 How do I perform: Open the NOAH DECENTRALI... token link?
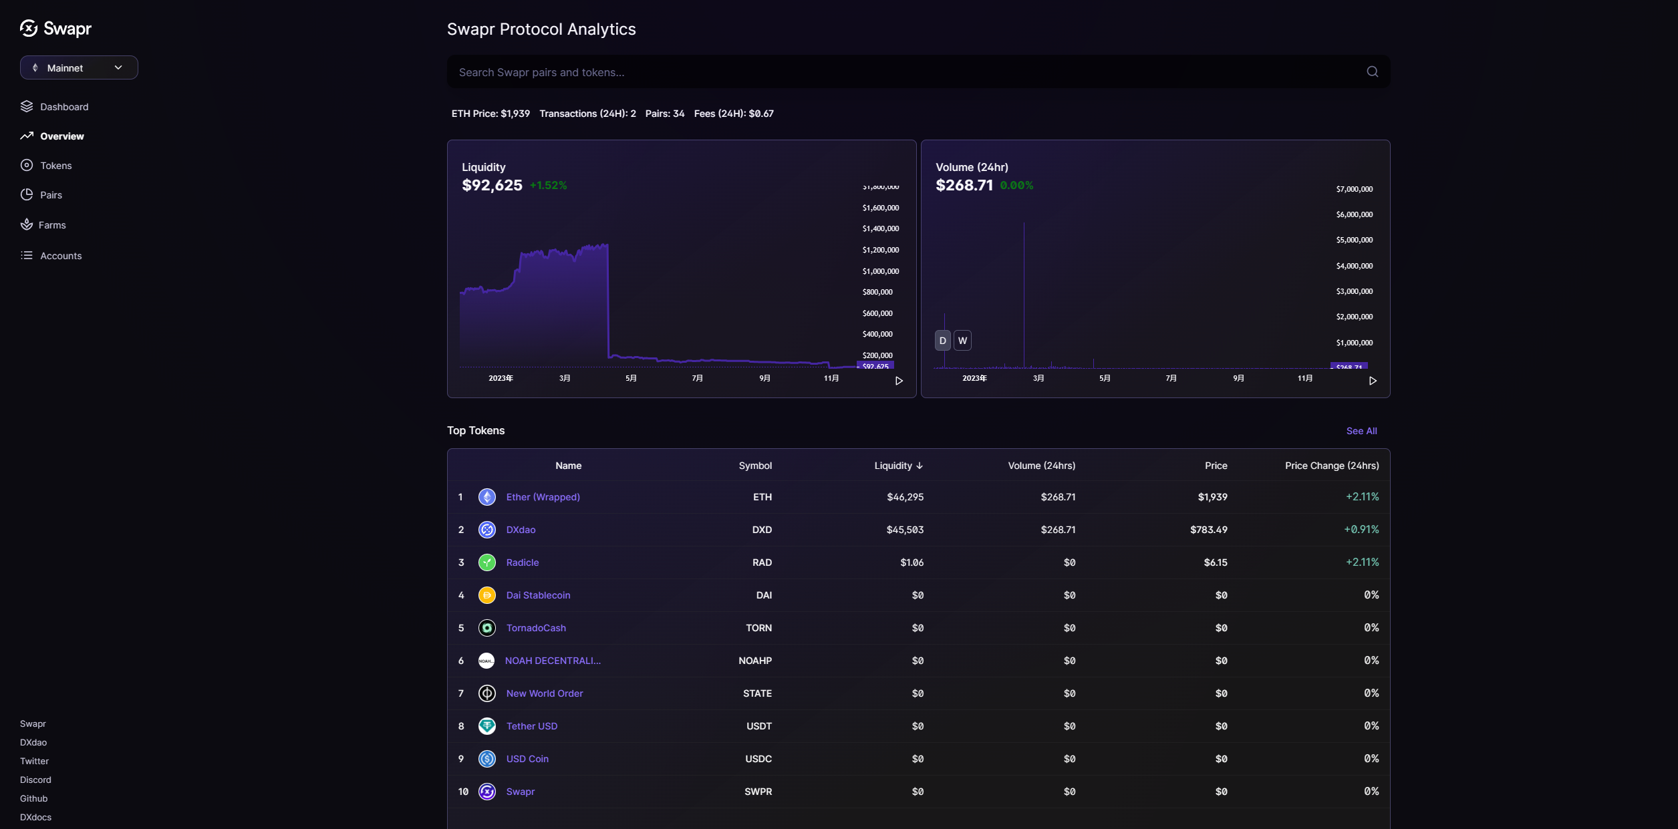pos(553,661)
